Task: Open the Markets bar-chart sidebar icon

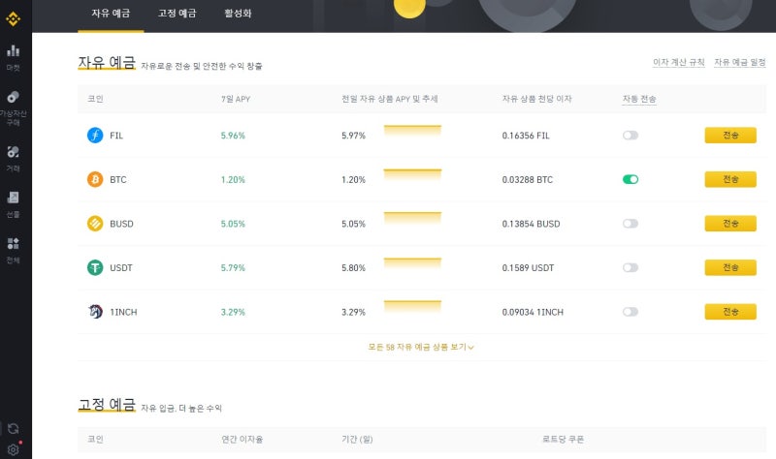Action: coord(14,50)
